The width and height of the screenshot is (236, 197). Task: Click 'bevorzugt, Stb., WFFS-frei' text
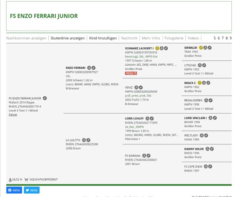(141, 56)
